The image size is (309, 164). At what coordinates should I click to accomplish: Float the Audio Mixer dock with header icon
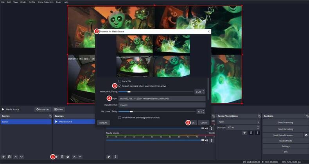[214, 116]
